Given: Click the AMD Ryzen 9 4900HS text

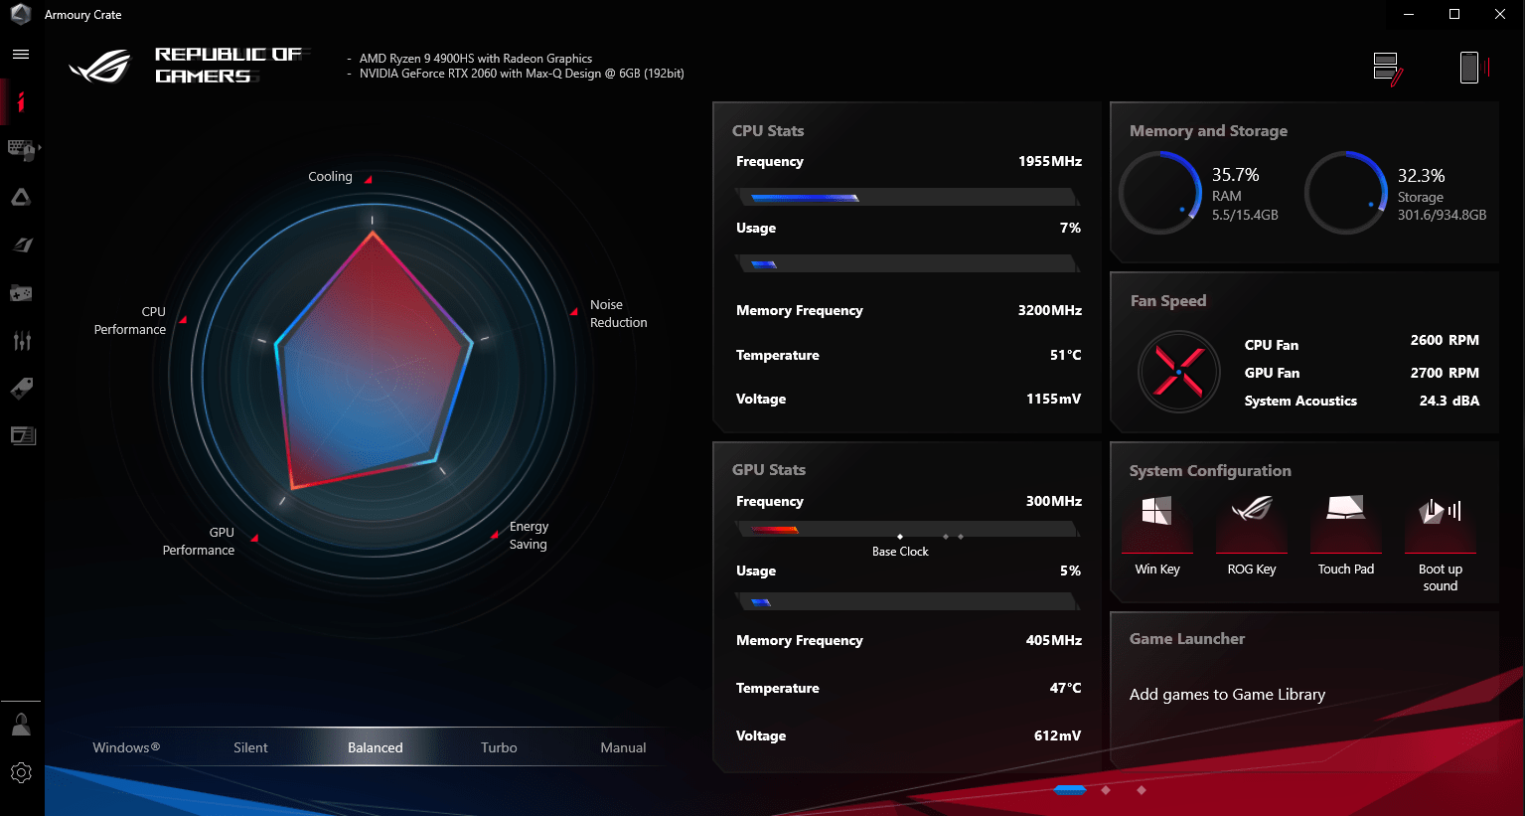Looking at the screenshot, I should point(476,59).
